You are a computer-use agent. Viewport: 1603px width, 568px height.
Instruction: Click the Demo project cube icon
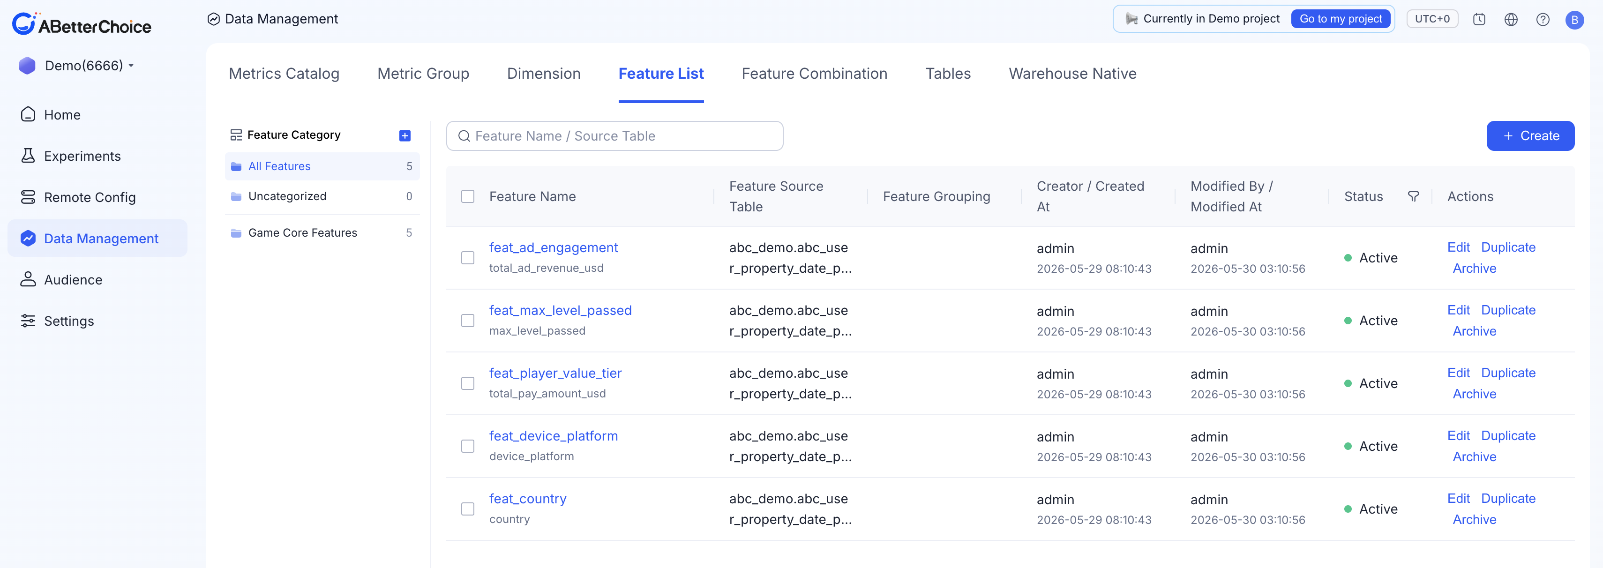27,65
